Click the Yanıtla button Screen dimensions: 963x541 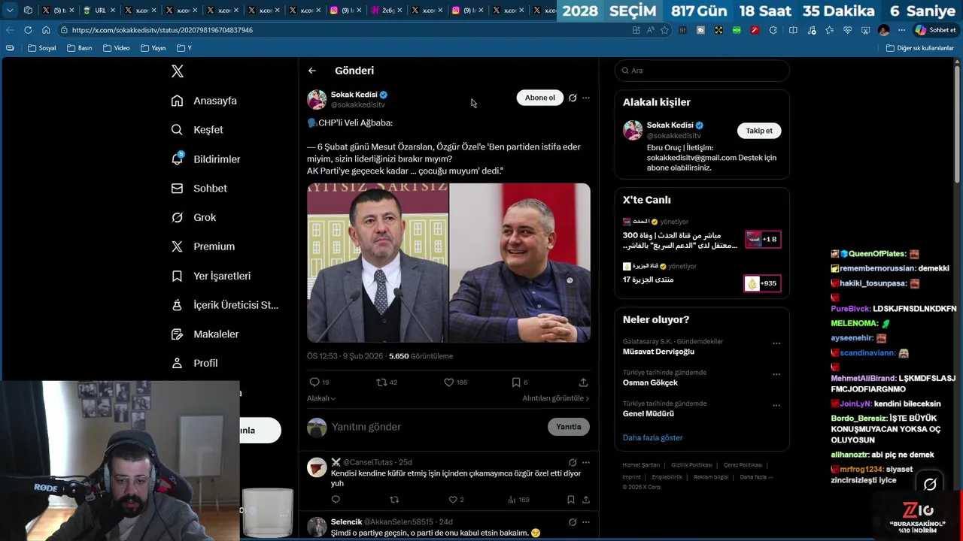(568, 427)
